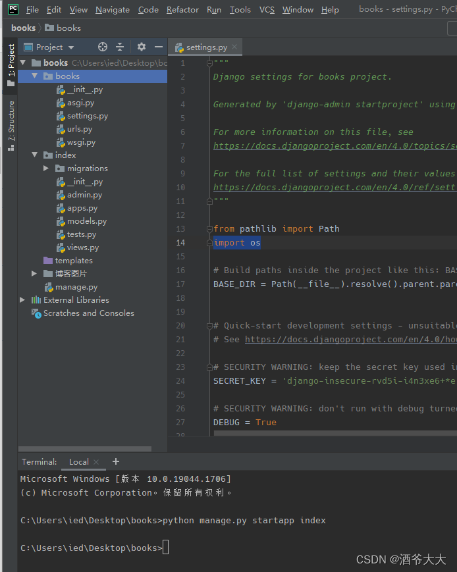Close the settings.py editor tab
Viewport: 457px width, 572px height.
point(234,47)
